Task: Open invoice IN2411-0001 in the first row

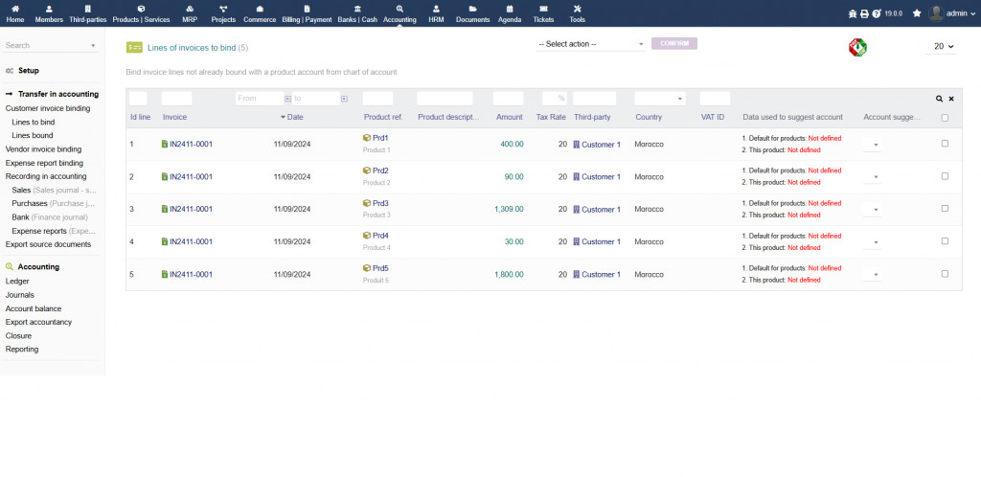Action: tap(191, 145)
